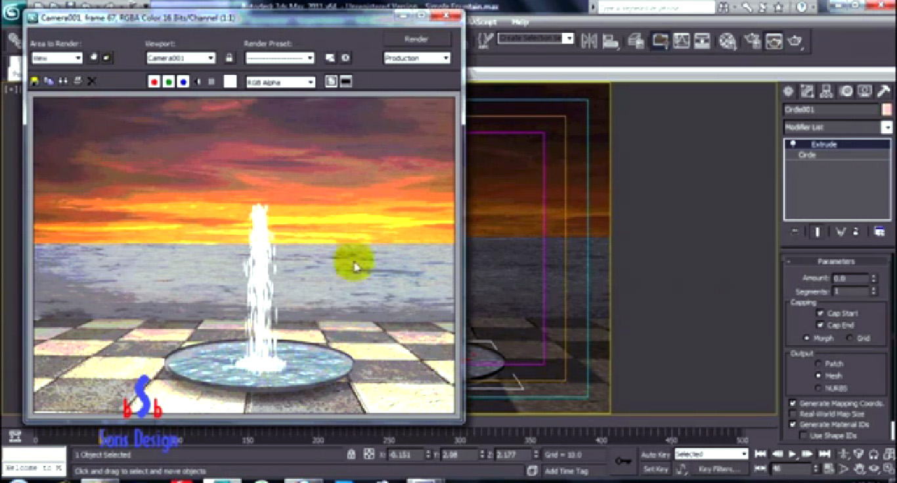Click the search keyword input field
The width and height of the screenshot is (897, 483).
[x=657, y=7]
